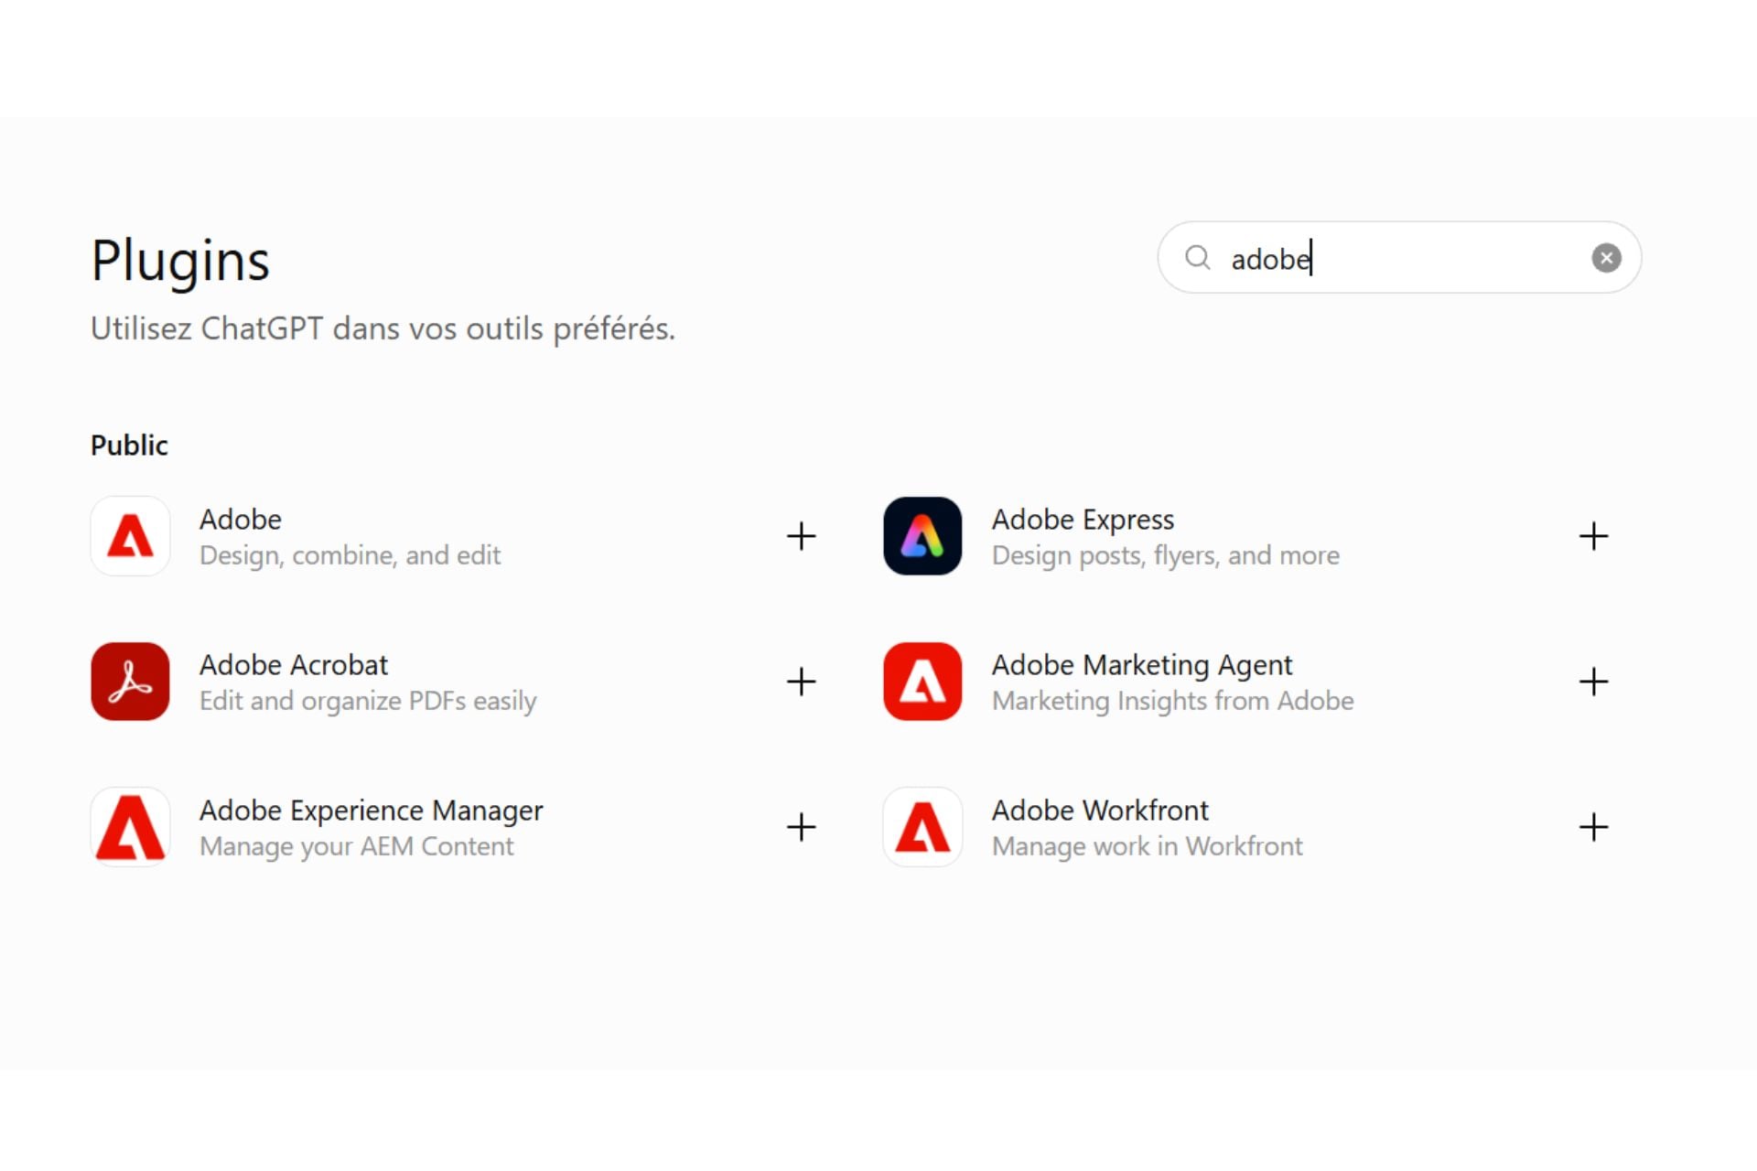
Task: Click the Adobe Workfront logo icon
Action: (x=922, y=827)
